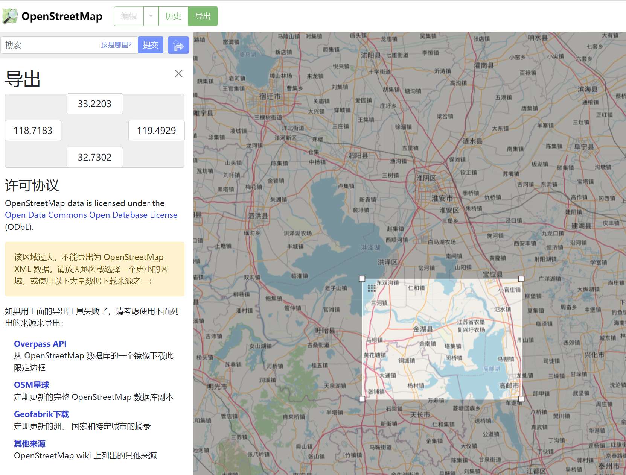Screen dimensions: 626x475
Task: Click the 编辑 edit button
Action: (129, 16)
